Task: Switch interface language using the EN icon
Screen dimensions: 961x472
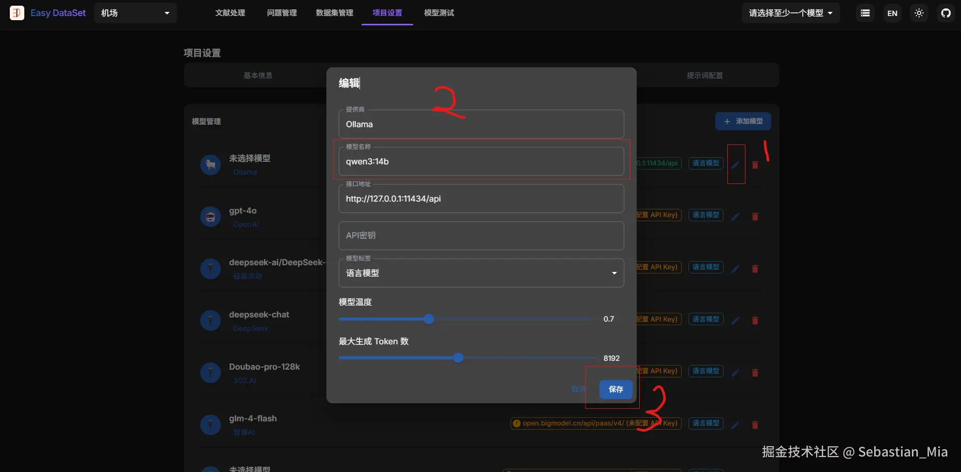Action: tap(892, 13)
